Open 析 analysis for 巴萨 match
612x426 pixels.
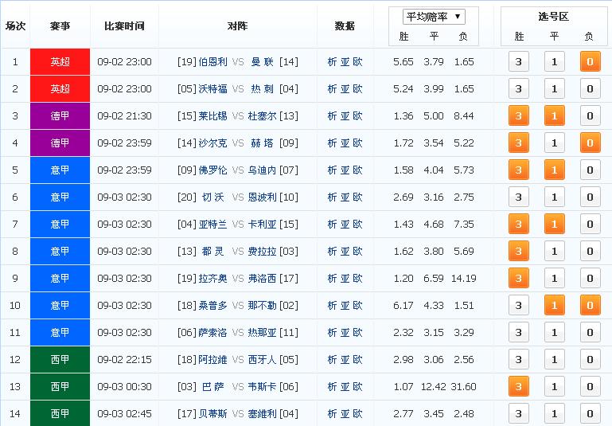click(x=332, y=386)
